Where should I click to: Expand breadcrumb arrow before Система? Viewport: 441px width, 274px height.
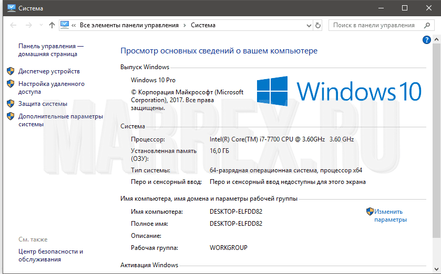[x=185, y=26]
